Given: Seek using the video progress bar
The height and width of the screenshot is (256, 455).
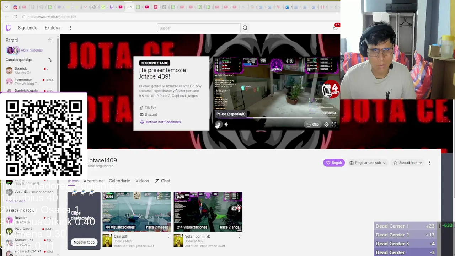Looking at the screenshot, I should (276, 118).
